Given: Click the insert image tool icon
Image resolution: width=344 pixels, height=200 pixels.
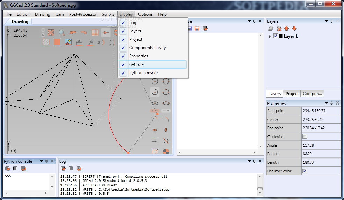Looking at the screenshot, I should tap(68, 42).
